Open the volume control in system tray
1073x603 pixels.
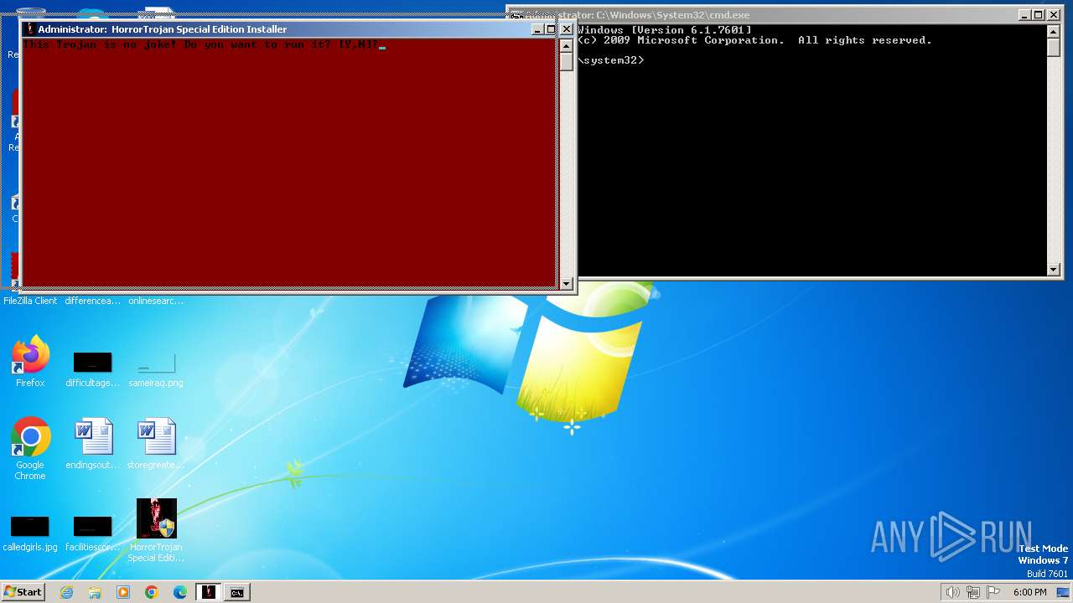(x=952, y=592)
